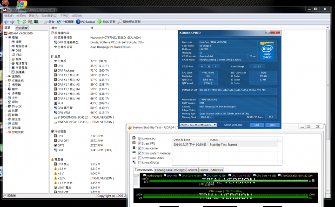
Task: Click the Date & Time column header
Action: click(190, 140)
